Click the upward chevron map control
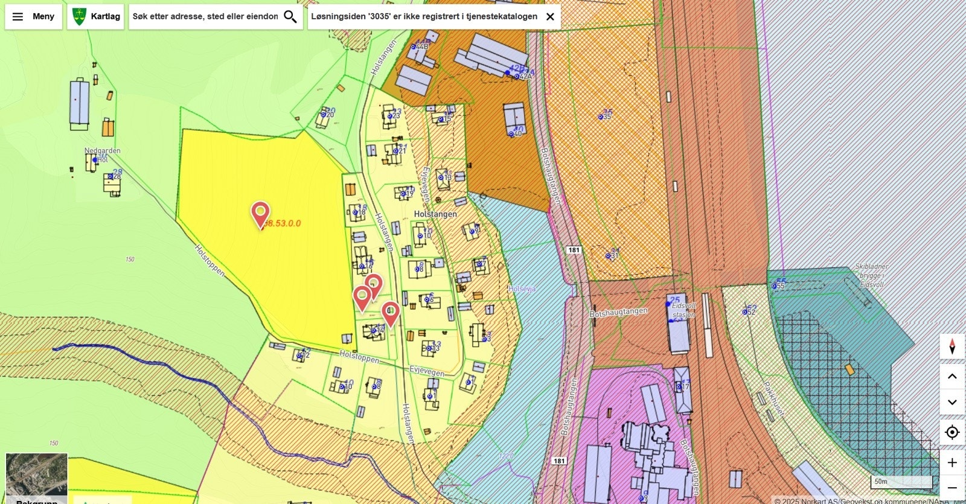 [x=952, y=377]
